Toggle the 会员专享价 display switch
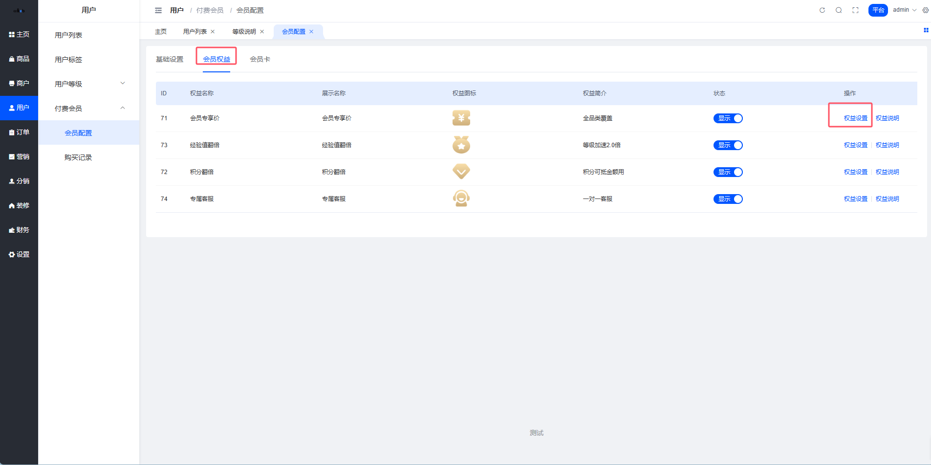 [x=728, y=118]
